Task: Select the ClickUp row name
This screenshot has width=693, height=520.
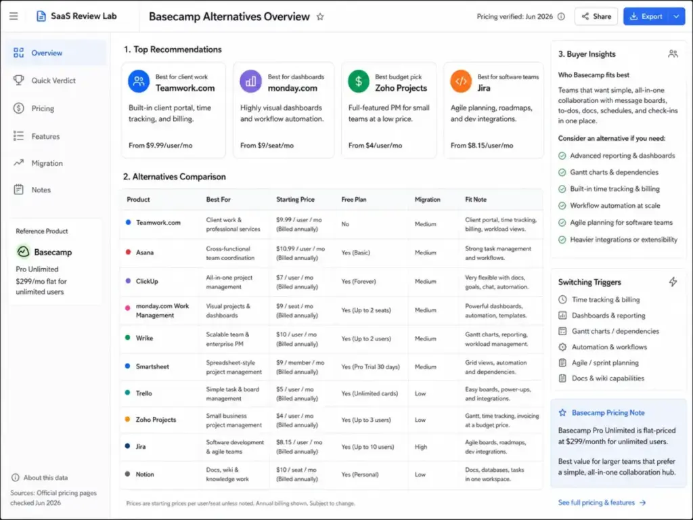Action: (147, 281)
